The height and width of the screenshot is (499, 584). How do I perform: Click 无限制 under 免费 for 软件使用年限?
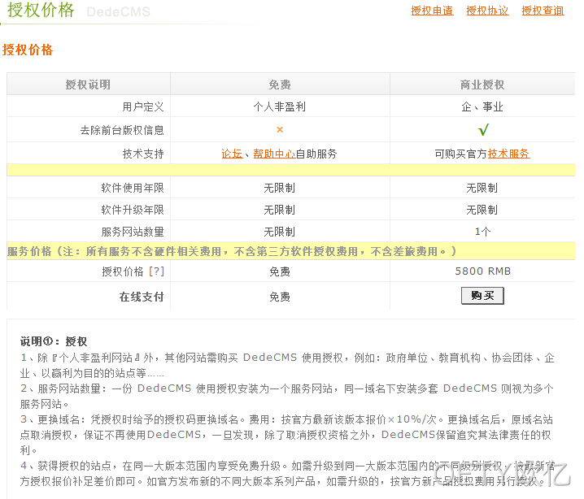tap(280, 188)
